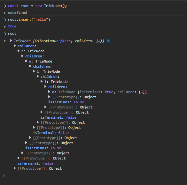The height and width of the screenshot is (185, 187).
Task: Select the "undefined" output line
Action: (x=18, y=12)
